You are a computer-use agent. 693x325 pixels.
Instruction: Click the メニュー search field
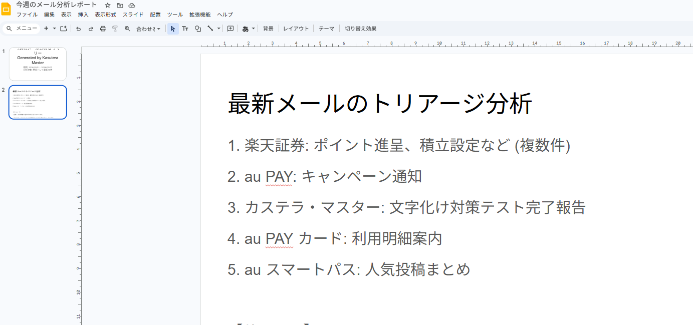[x=22, y=29]
